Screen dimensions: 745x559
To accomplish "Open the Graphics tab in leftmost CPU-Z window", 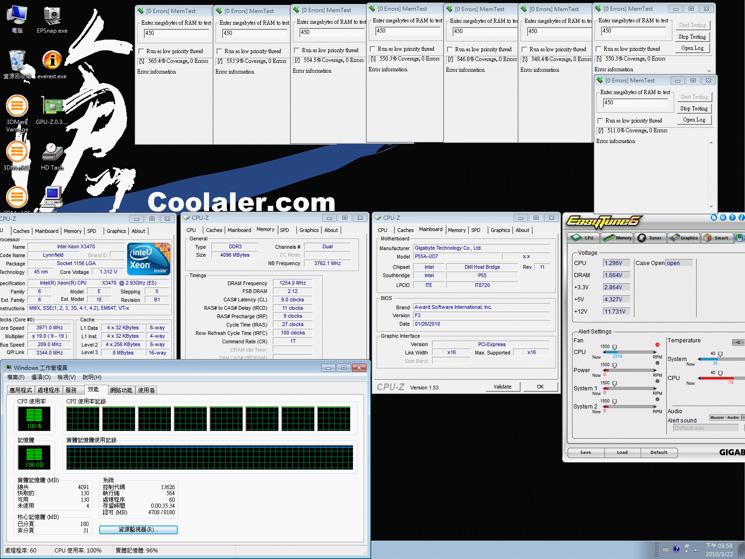I will click(x=116, y=231).
